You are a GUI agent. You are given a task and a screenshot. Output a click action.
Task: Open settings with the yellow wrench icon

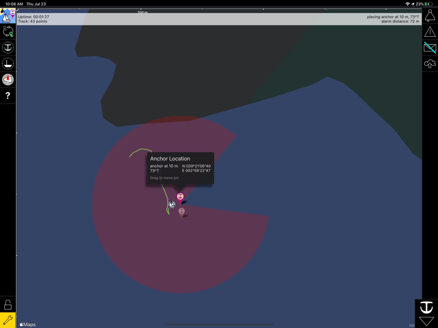(8, 320)
